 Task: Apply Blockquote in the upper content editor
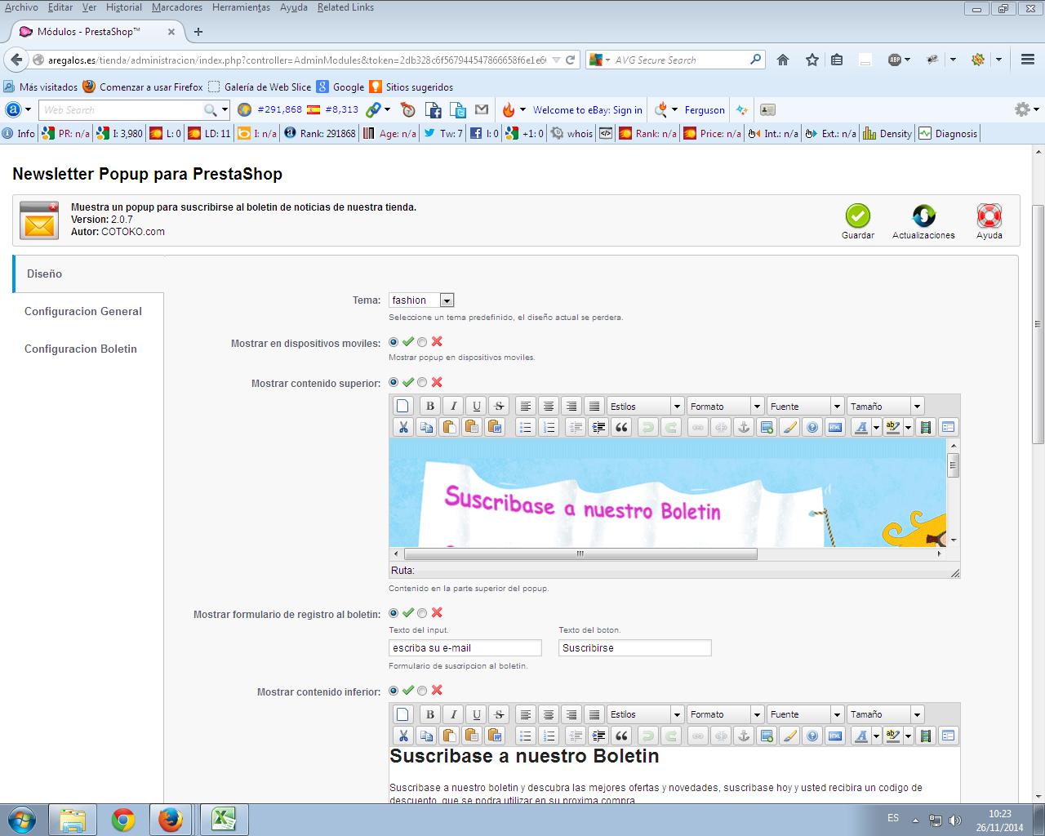tap(621, 427)
